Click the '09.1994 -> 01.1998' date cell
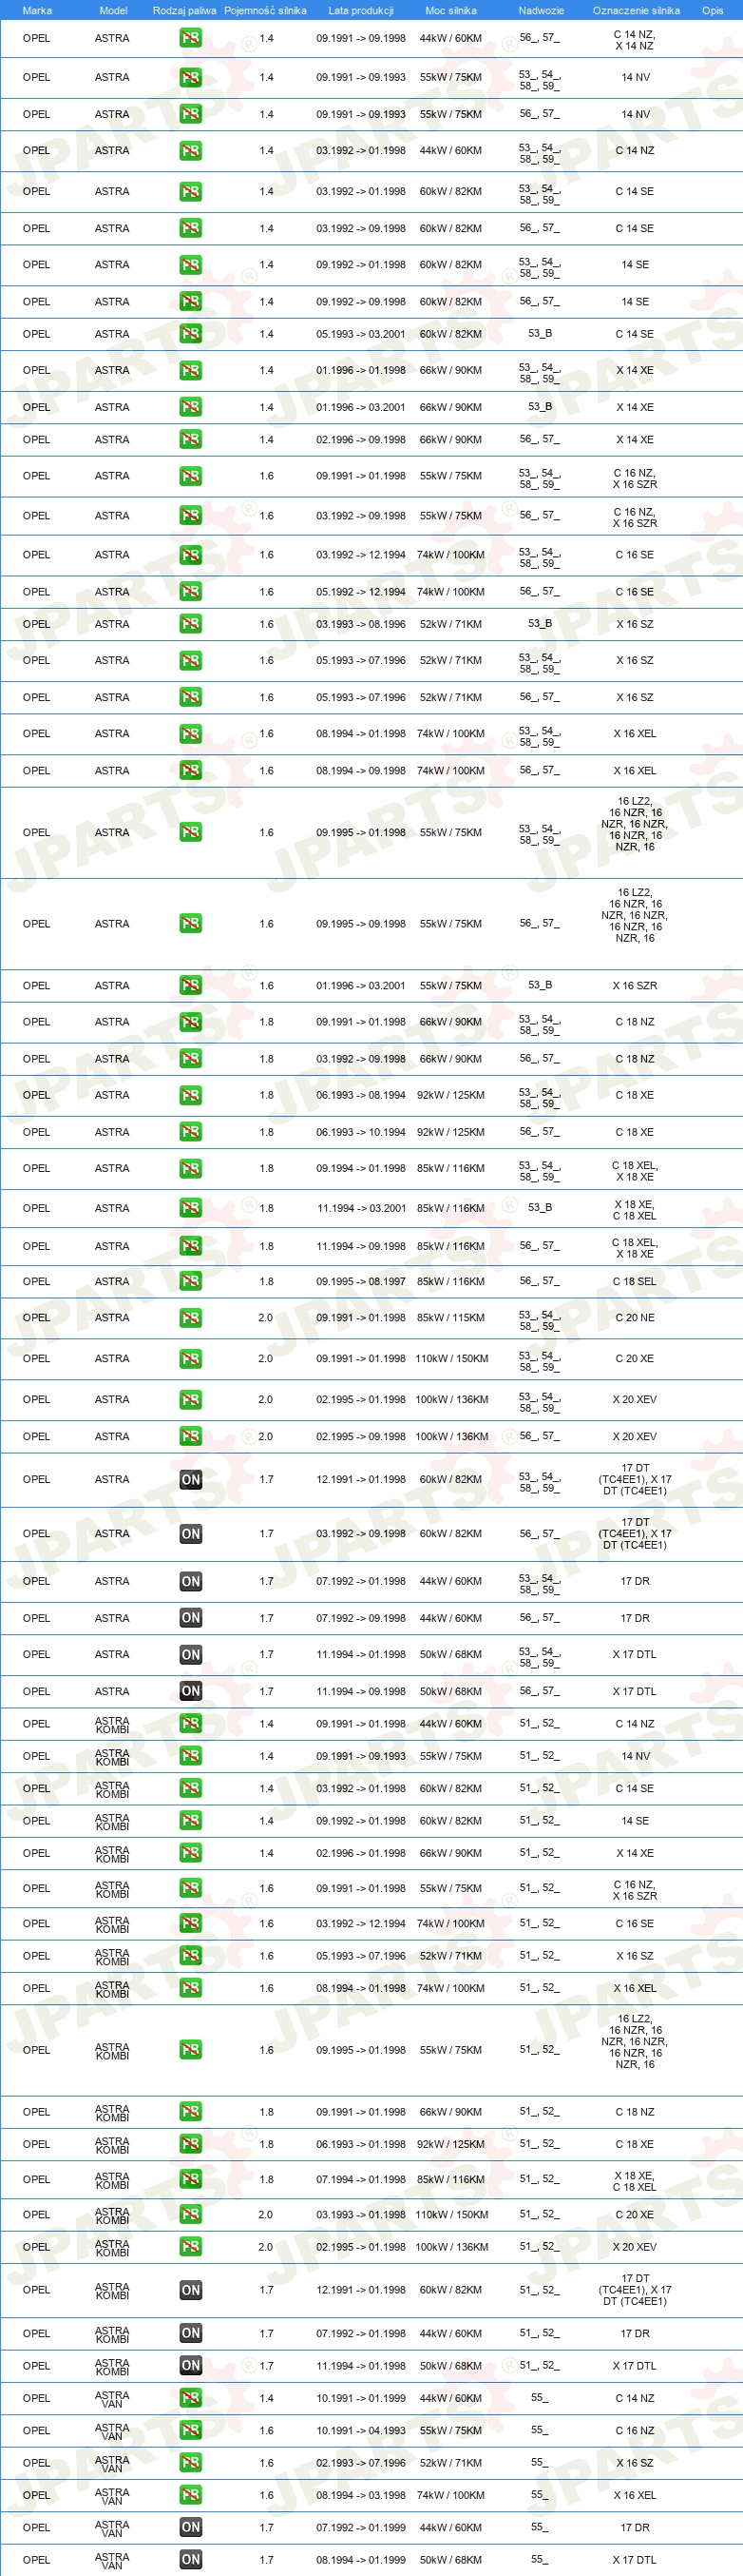The height and width of the screenshot is (2576, 743). [x=361, y=1168]
